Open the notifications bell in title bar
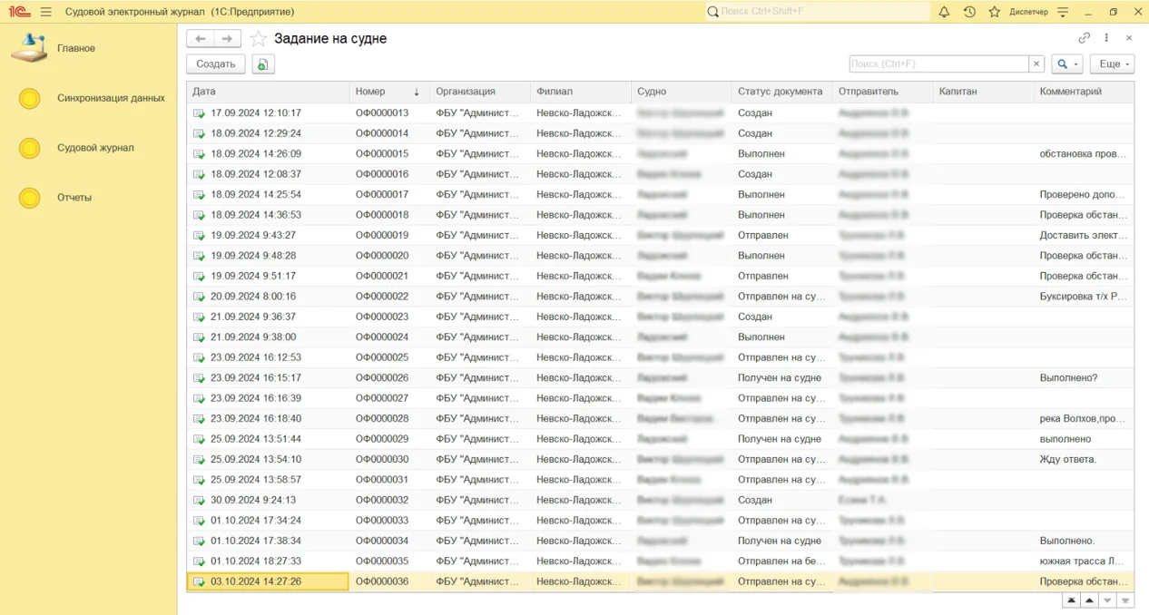Viewport: 1149px width, 615px height. pos(944,12)
